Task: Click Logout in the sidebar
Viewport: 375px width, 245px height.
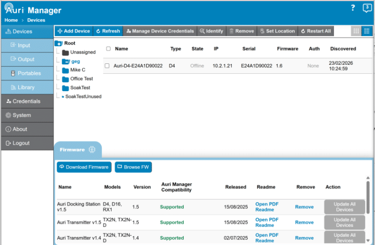Action: (27, 143)
